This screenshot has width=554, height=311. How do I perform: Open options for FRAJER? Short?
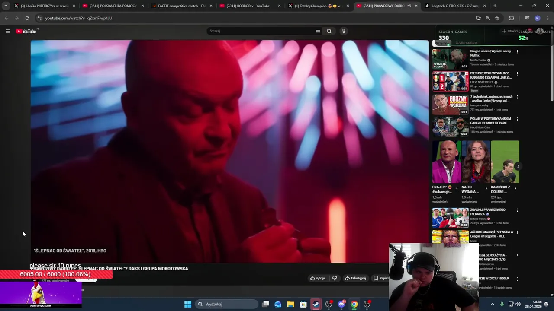(457, 189)
